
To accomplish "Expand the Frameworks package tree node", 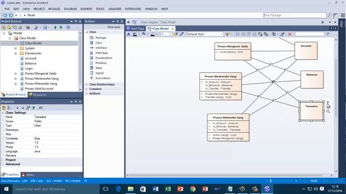I will click(16, 53).
